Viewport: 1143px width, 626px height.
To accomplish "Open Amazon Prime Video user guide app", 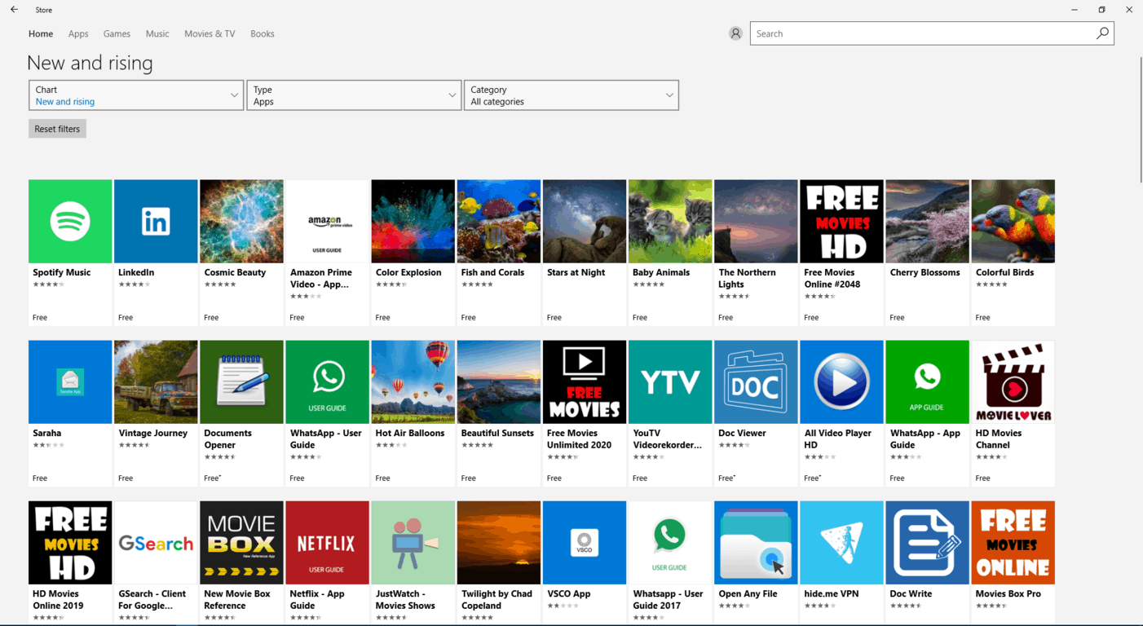I will [327, 253].
